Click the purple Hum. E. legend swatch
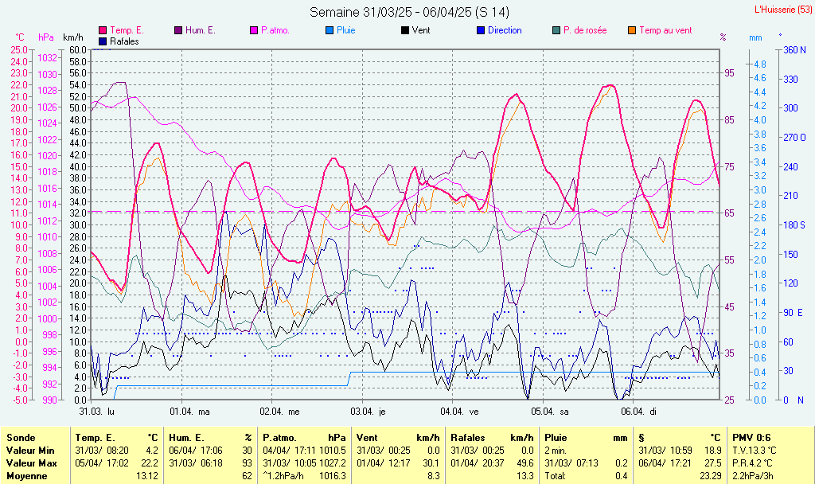The width and height of the screenshot is (815, 484). coord(178,30)
